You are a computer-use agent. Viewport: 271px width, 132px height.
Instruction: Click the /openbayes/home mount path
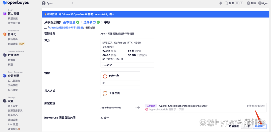pos(111,108)
